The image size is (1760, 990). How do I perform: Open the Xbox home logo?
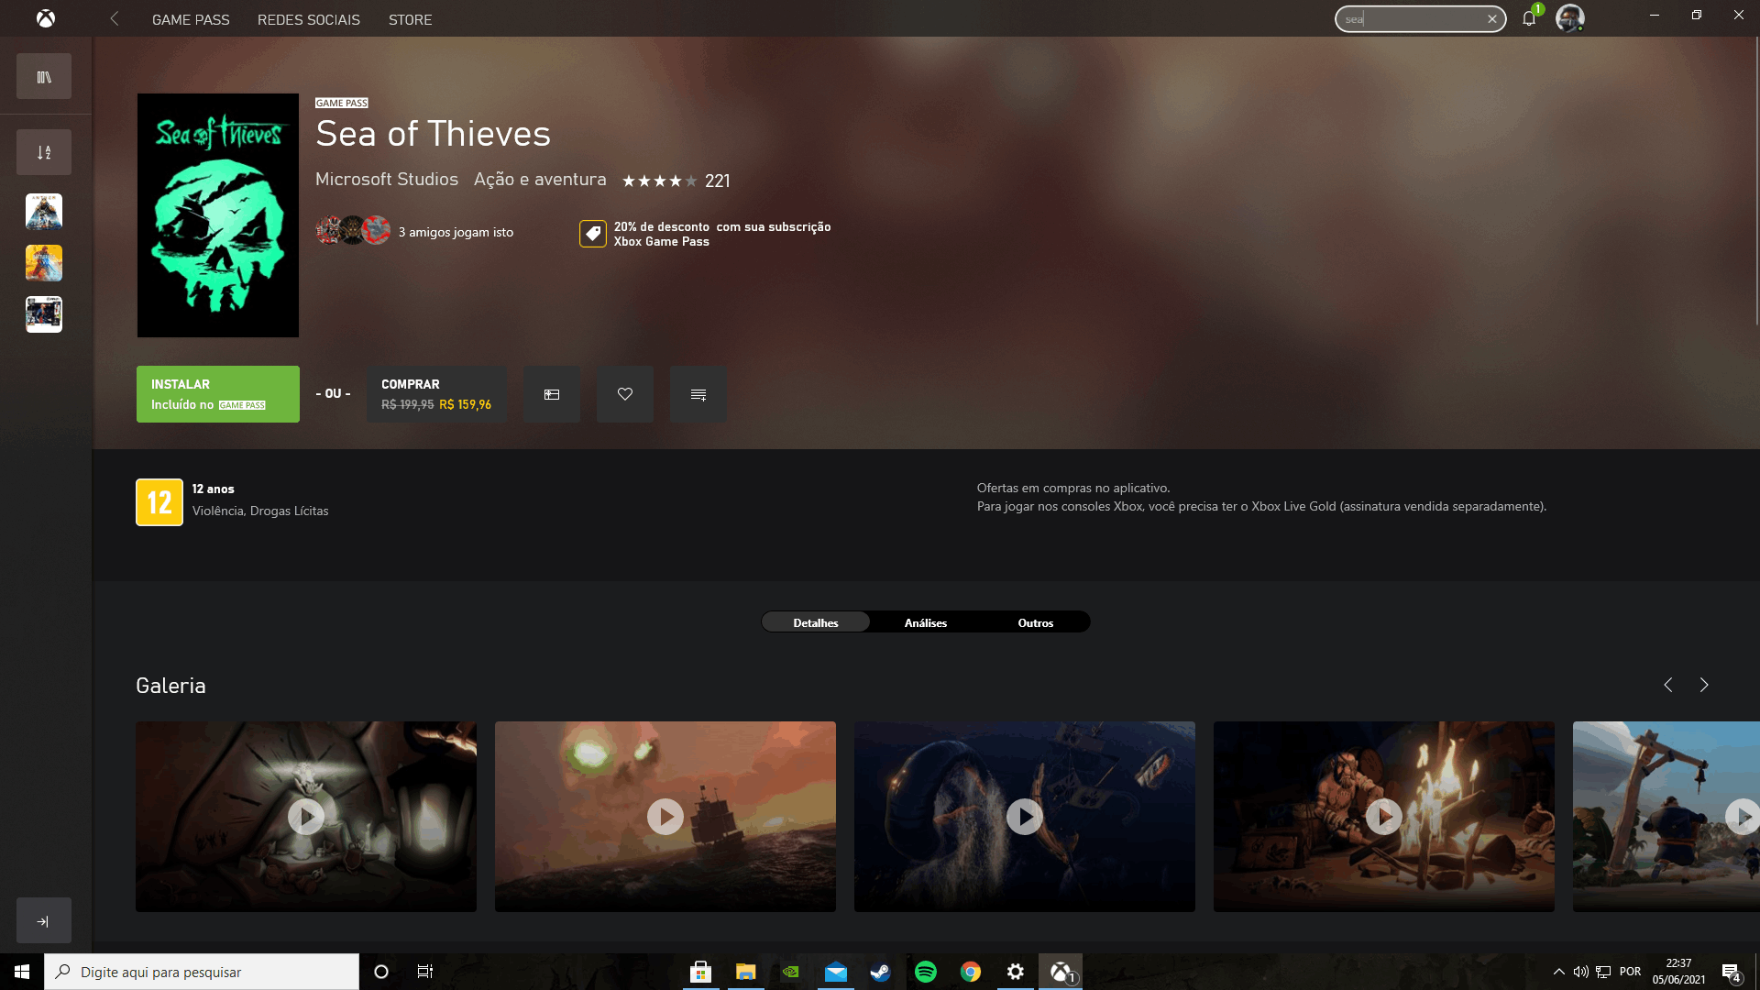pyautogui.click(x=45, y=18)
